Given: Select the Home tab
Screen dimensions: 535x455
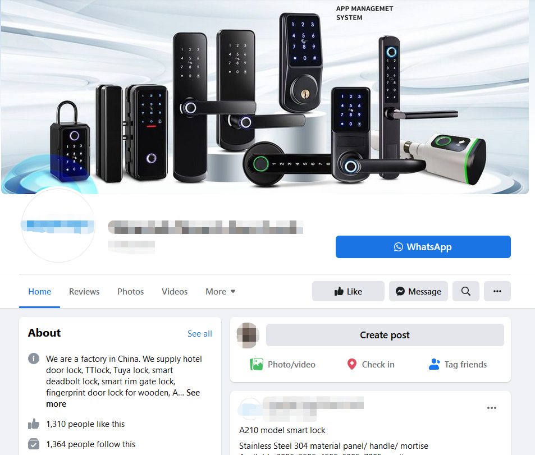Looking at the screenshot, I should point(40,292).
